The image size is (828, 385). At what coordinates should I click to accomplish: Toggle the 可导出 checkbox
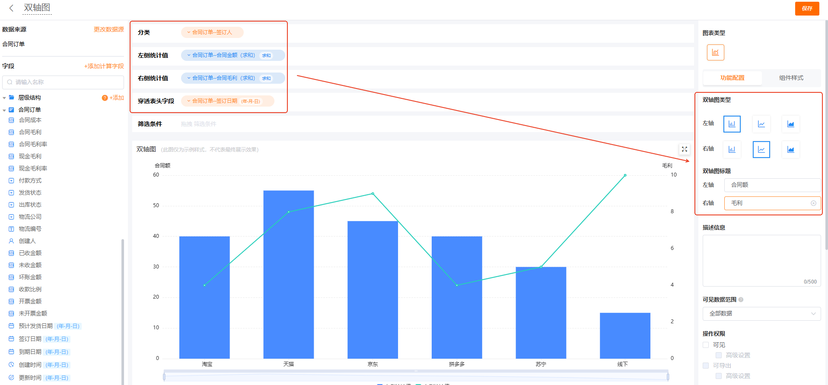click(x=706, y=366)
